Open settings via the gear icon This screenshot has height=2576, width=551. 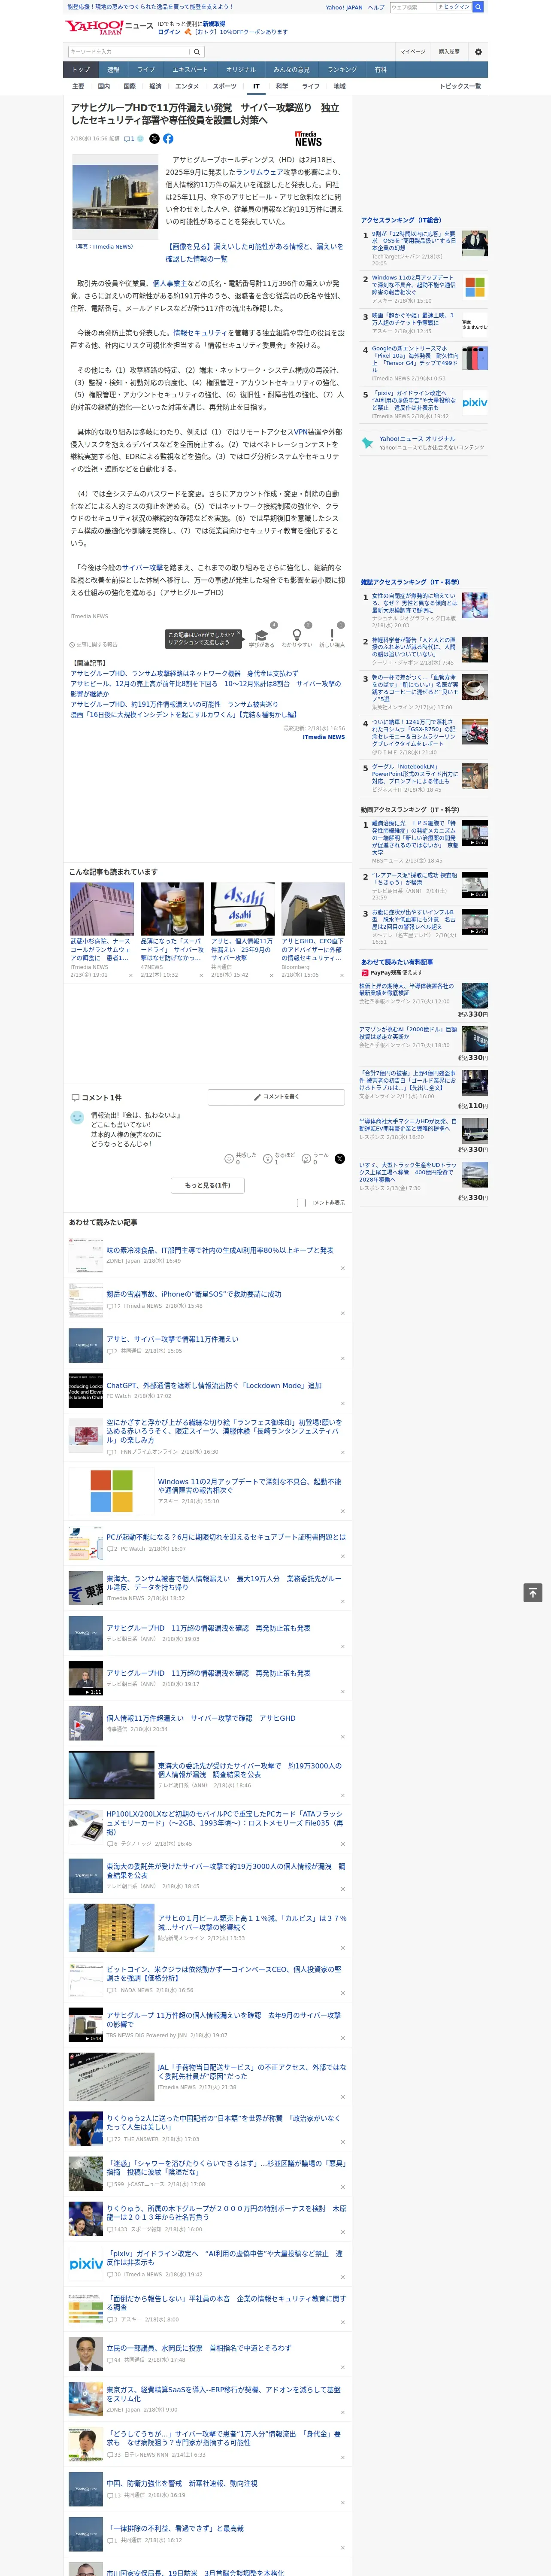tap(478, 52)
